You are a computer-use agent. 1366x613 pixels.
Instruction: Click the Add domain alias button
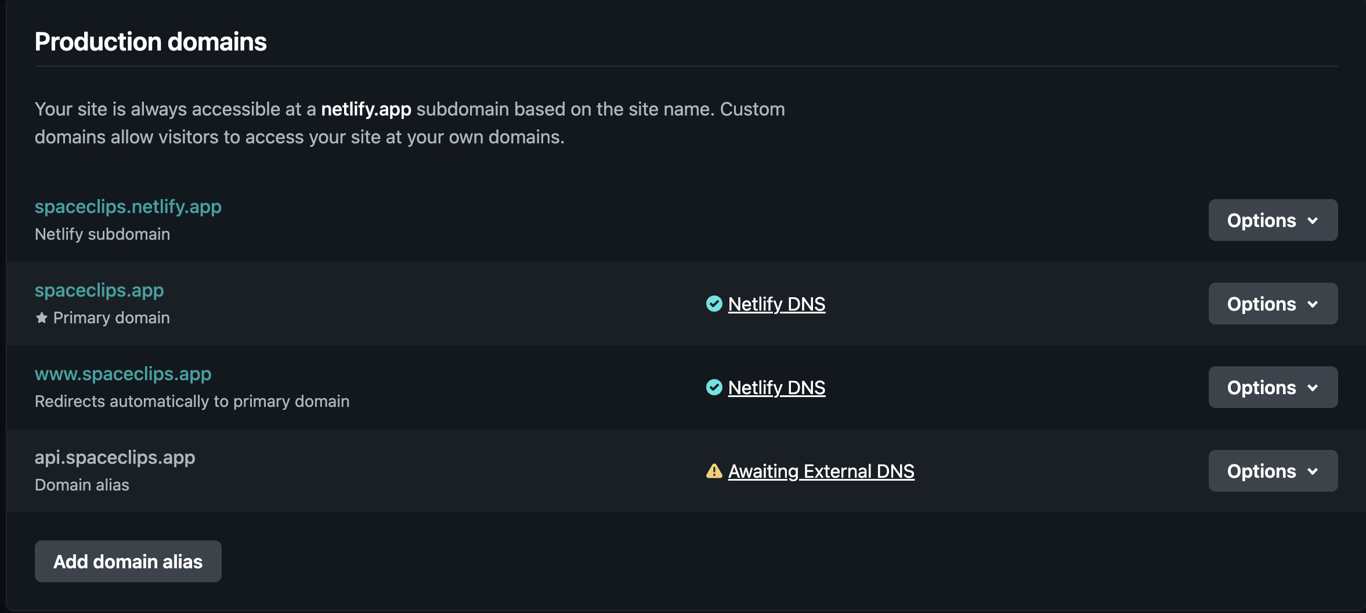pos(128,561)
